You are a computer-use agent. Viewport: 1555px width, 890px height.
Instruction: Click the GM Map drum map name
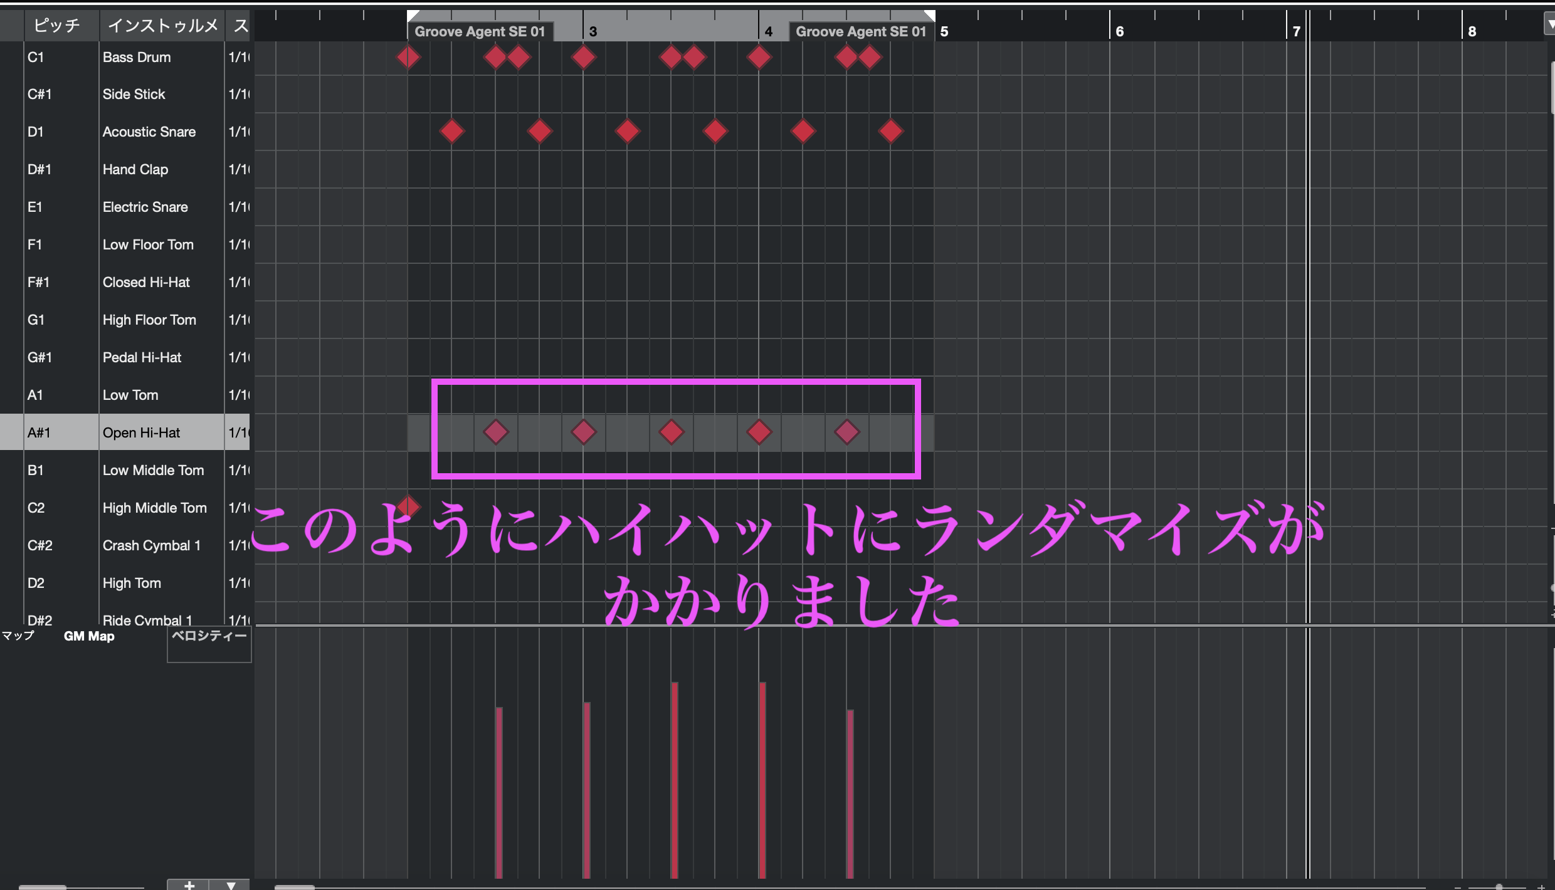[x=89, y=636]
